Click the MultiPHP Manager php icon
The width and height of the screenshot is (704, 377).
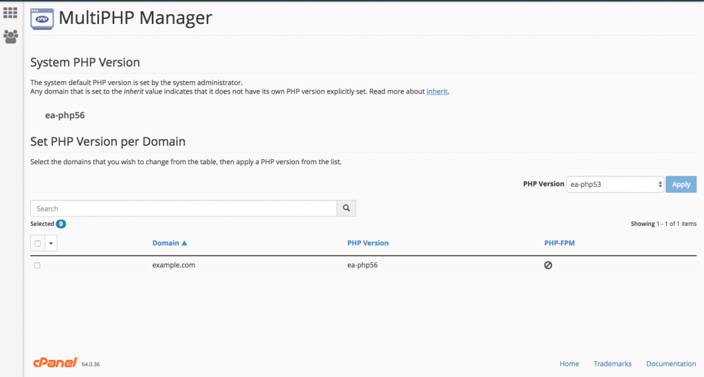(42, 19)
